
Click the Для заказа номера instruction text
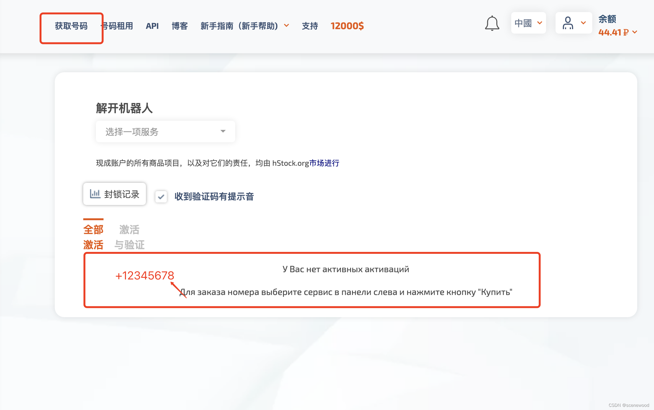(x=346, y=292)
